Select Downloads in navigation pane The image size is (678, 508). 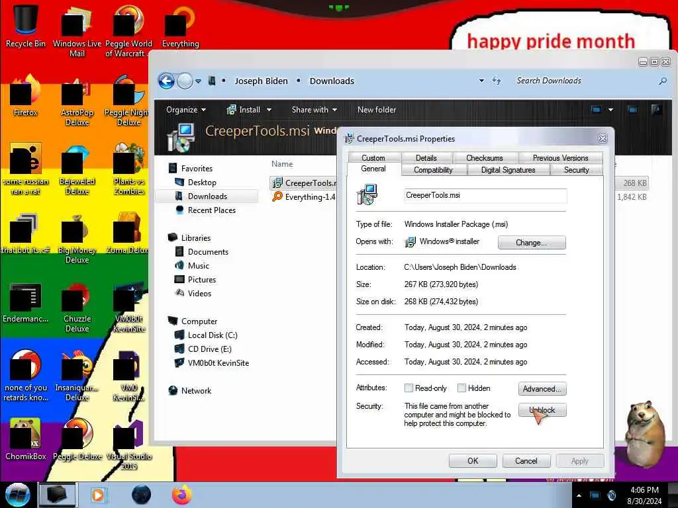coord(207,196)
